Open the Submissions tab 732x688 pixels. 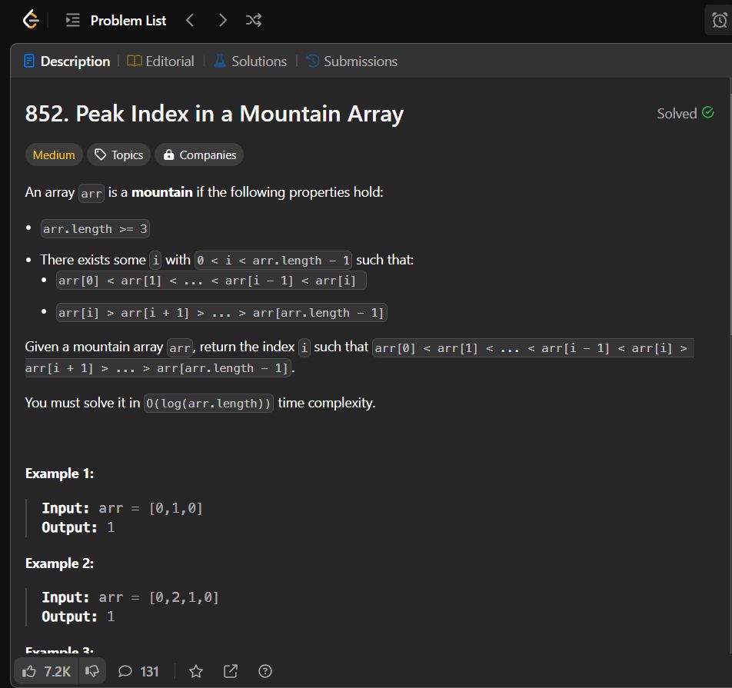point(351,61)
